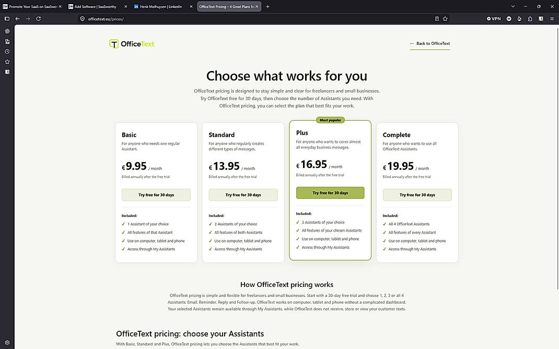Open reader view icon in address bar
The height and width of the screenshot is (349, 559).
(437, 19)
